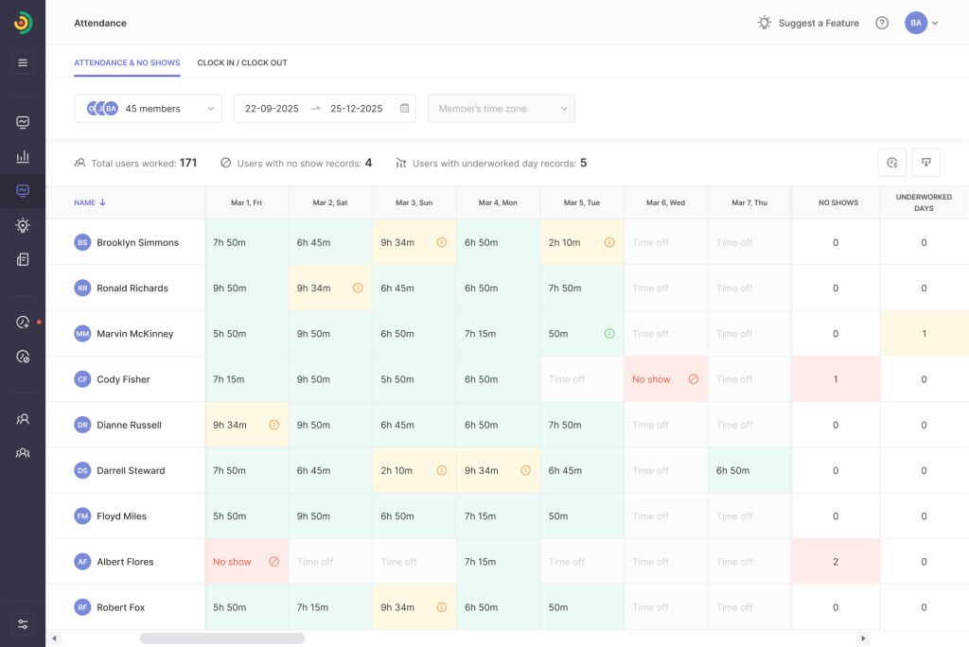Click the horizontal scrollbar thumb
The width and height of the screenshot is (969, 647).
point(221,638)
